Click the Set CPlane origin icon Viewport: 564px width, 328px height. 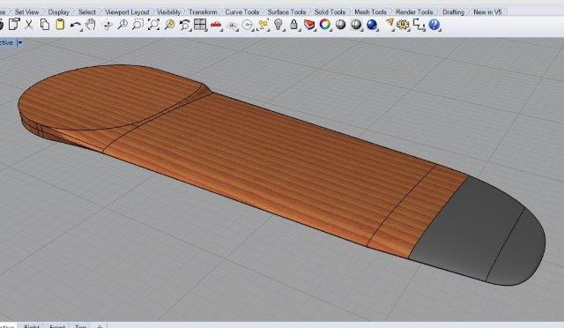233,26
